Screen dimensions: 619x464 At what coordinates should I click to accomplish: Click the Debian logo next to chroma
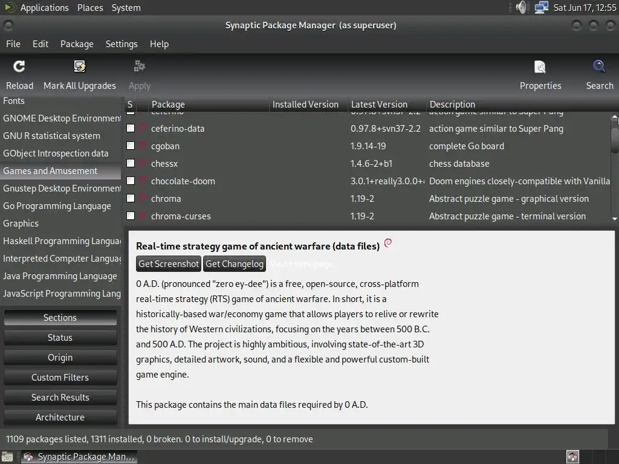pyautogui.click(x=143, y=198)
